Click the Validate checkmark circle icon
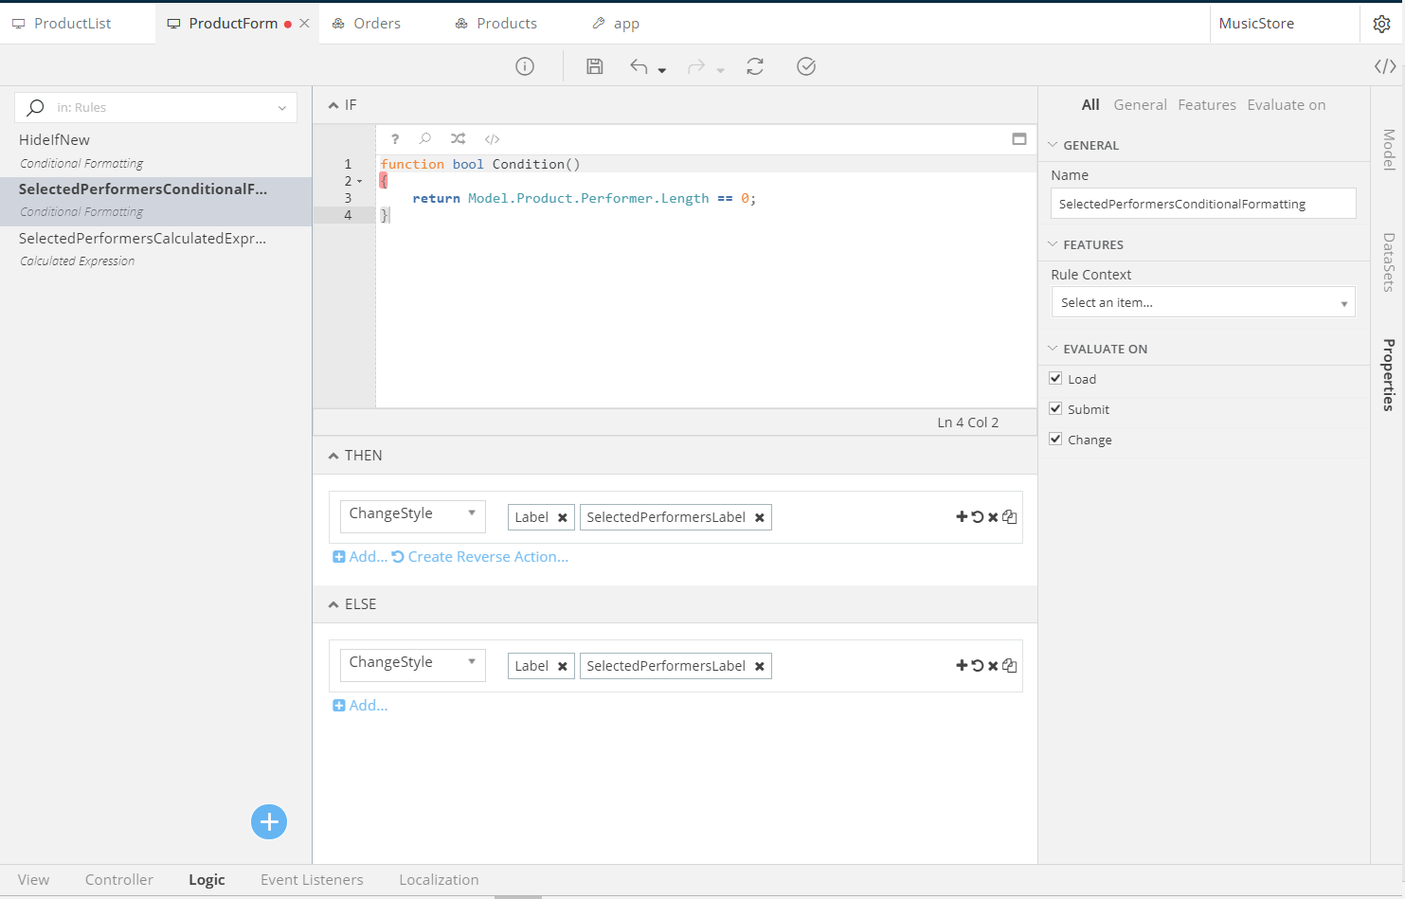 pyautogui.click(x=806, y=66)
